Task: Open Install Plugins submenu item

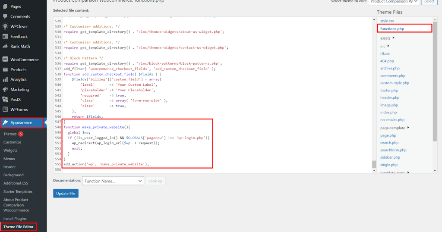Action: pyautogui.click(x=15, y=219)
